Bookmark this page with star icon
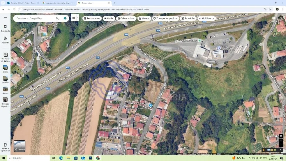 270,9
